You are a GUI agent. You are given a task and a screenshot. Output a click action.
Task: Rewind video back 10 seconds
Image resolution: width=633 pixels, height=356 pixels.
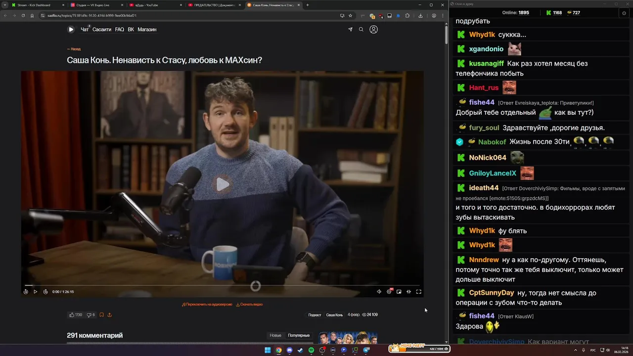coord(26,292)
